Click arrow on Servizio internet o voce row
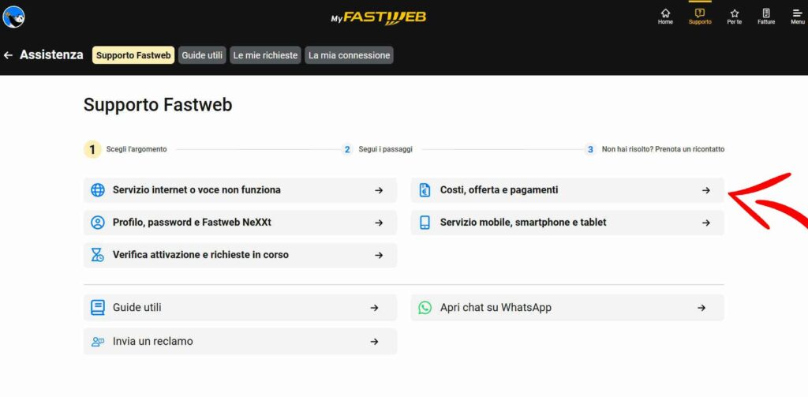 379,190
